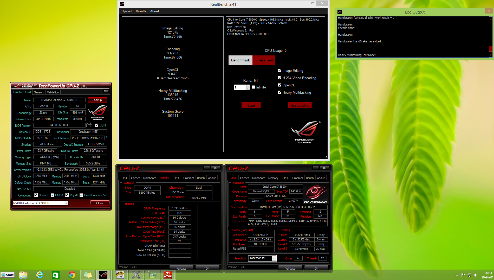Switch to the G1 CPU-Z taskbar icon
This screenshot has width=494, height=280.
(x=168, y=275)
